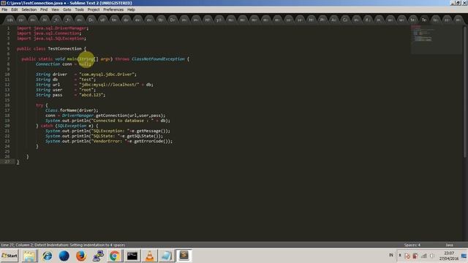Open the Spaces: 4 indentation selector
Screen dimensions: 468x263
412,245
